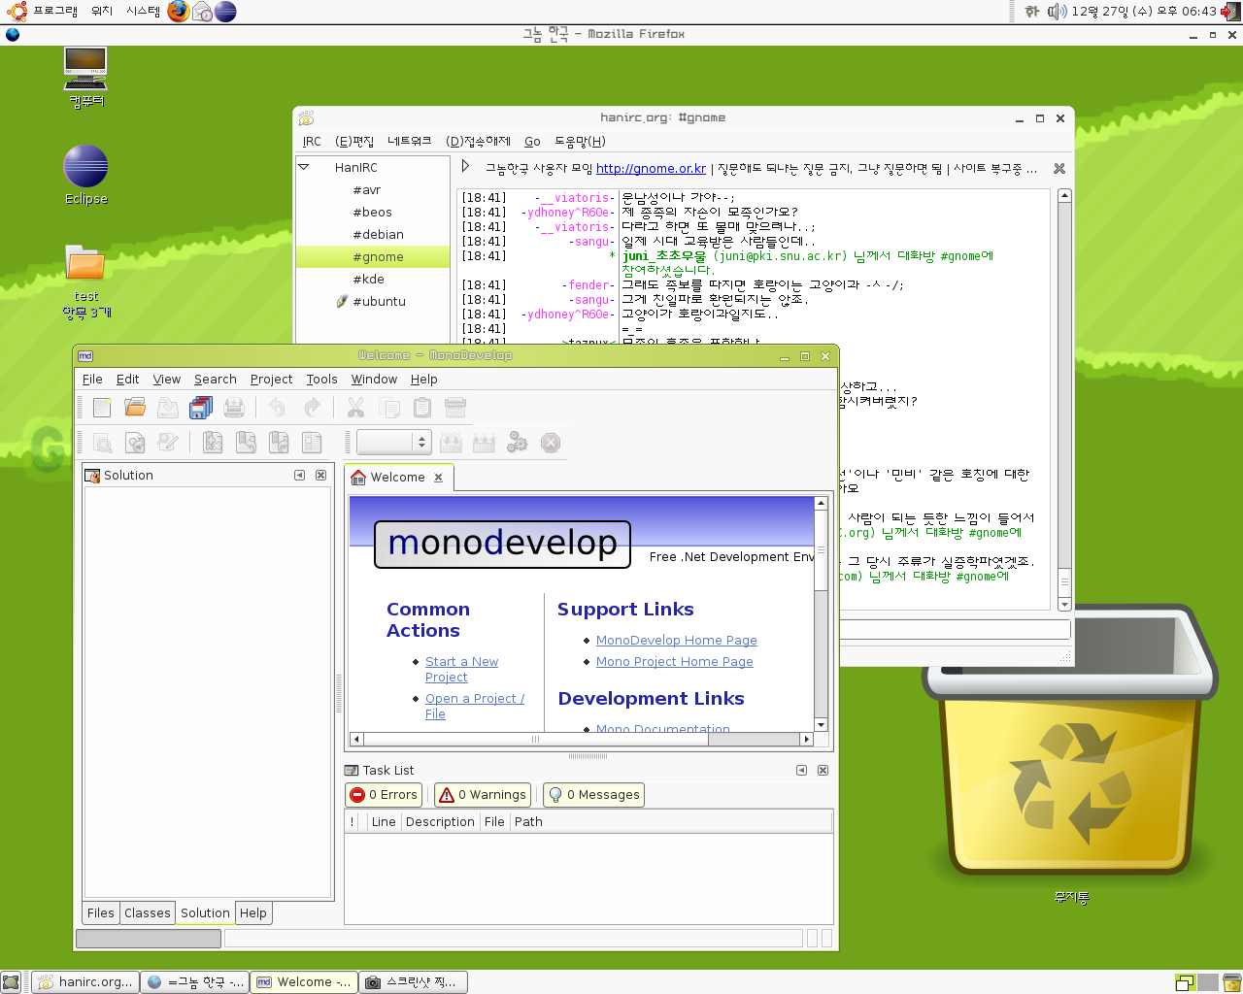The image size is (1243, 994).
Task: Select the #kde channel
Action: [368, 280]
